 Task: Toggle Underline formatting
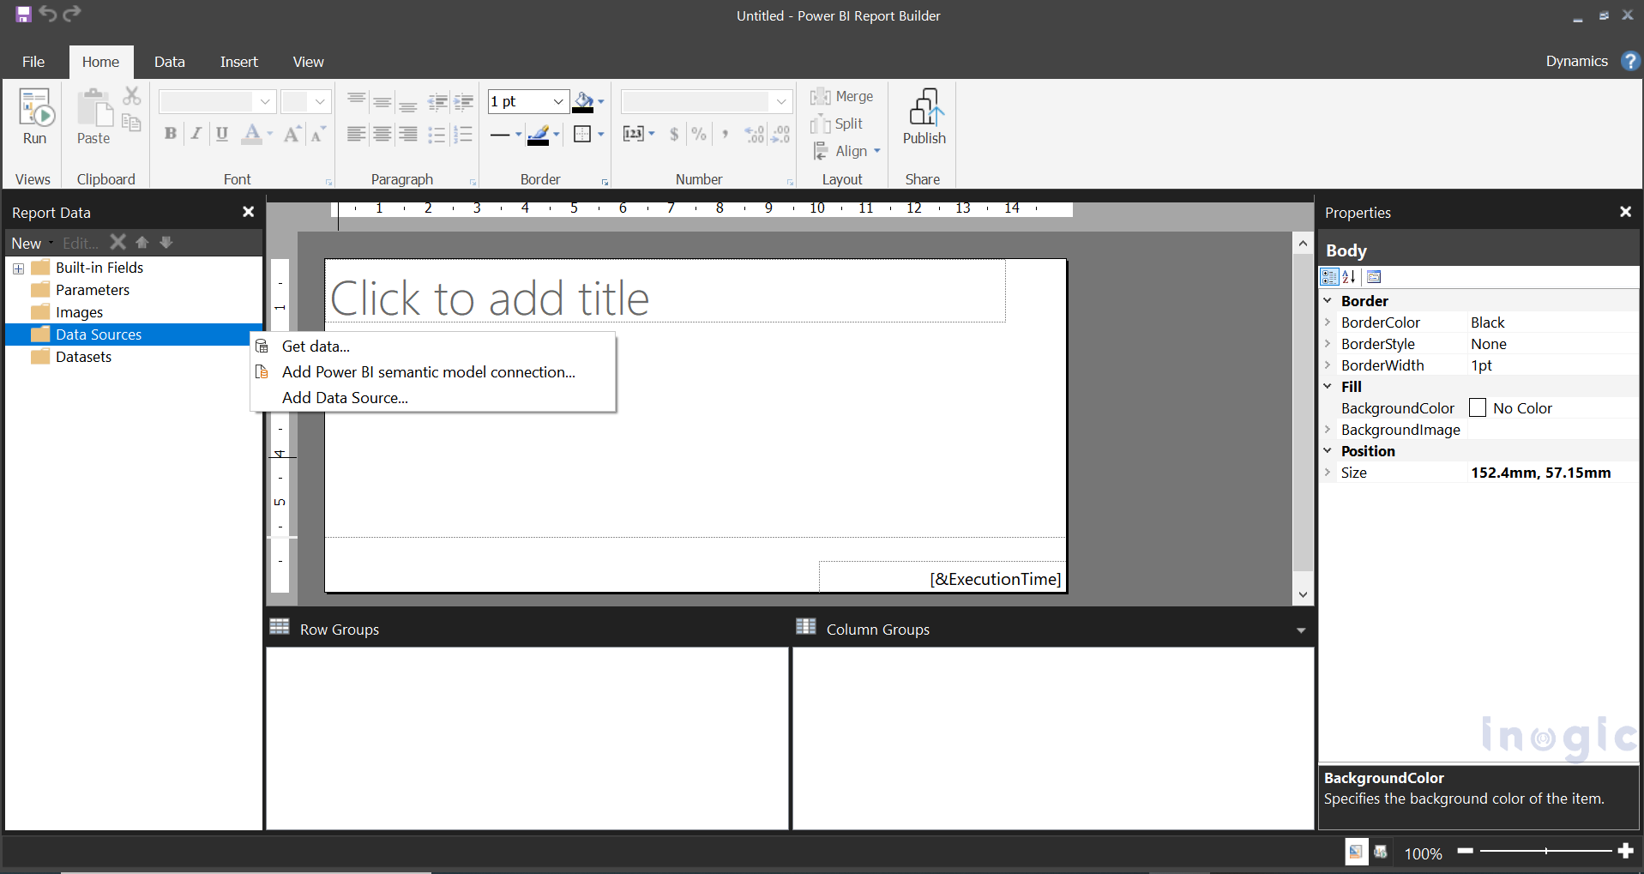coord(222,133)
